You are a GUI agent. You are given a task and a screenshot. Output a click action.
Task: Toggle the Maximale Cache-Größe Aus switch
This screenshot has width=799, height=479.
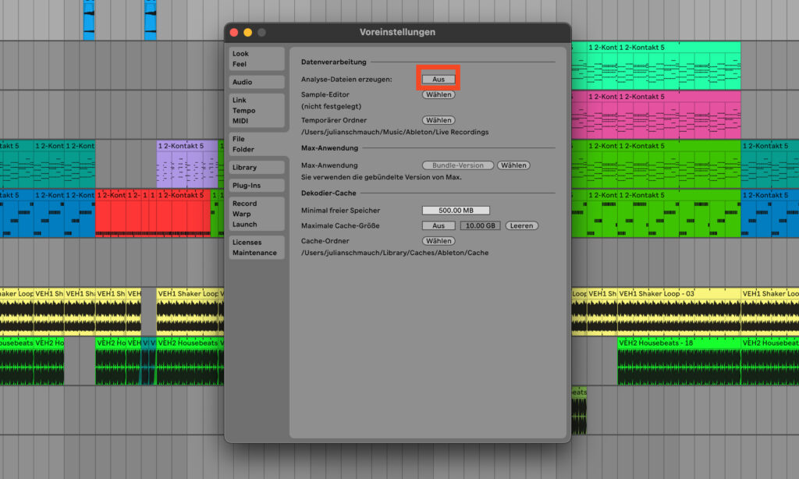click(x=439, y=225)
